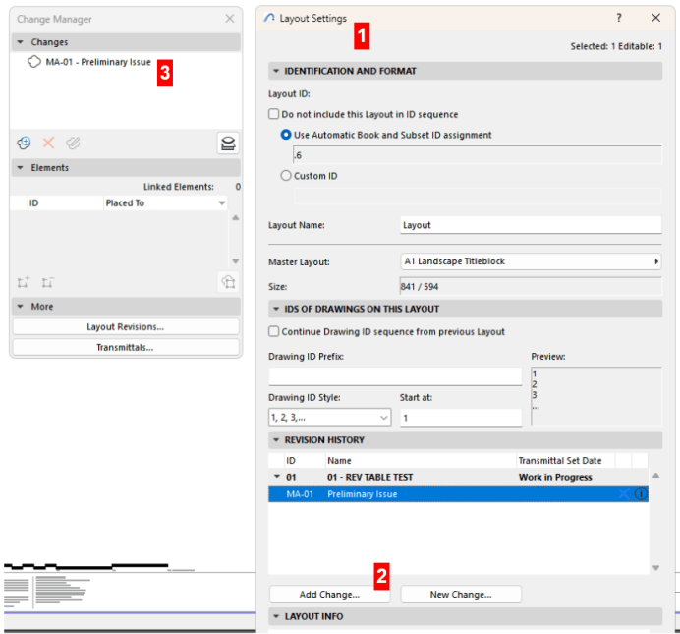
Task: Select the Custom ID radio button
Action: coord(286,176)
